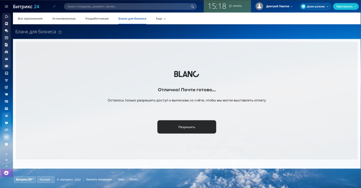Open the workgroups people icon in sidebar
This screenshot has width=361, height=188.
click(6, 66)
